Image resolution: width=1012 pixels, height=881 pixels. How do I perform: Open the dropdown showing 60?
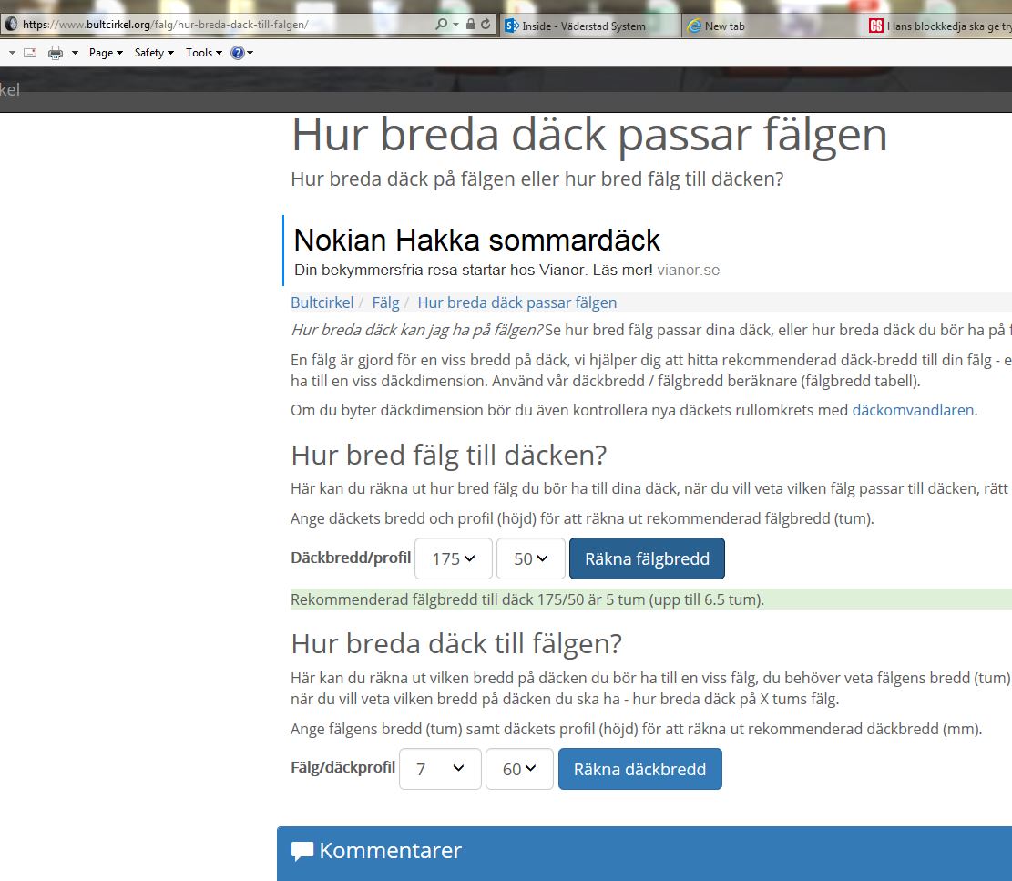(519, 768)
